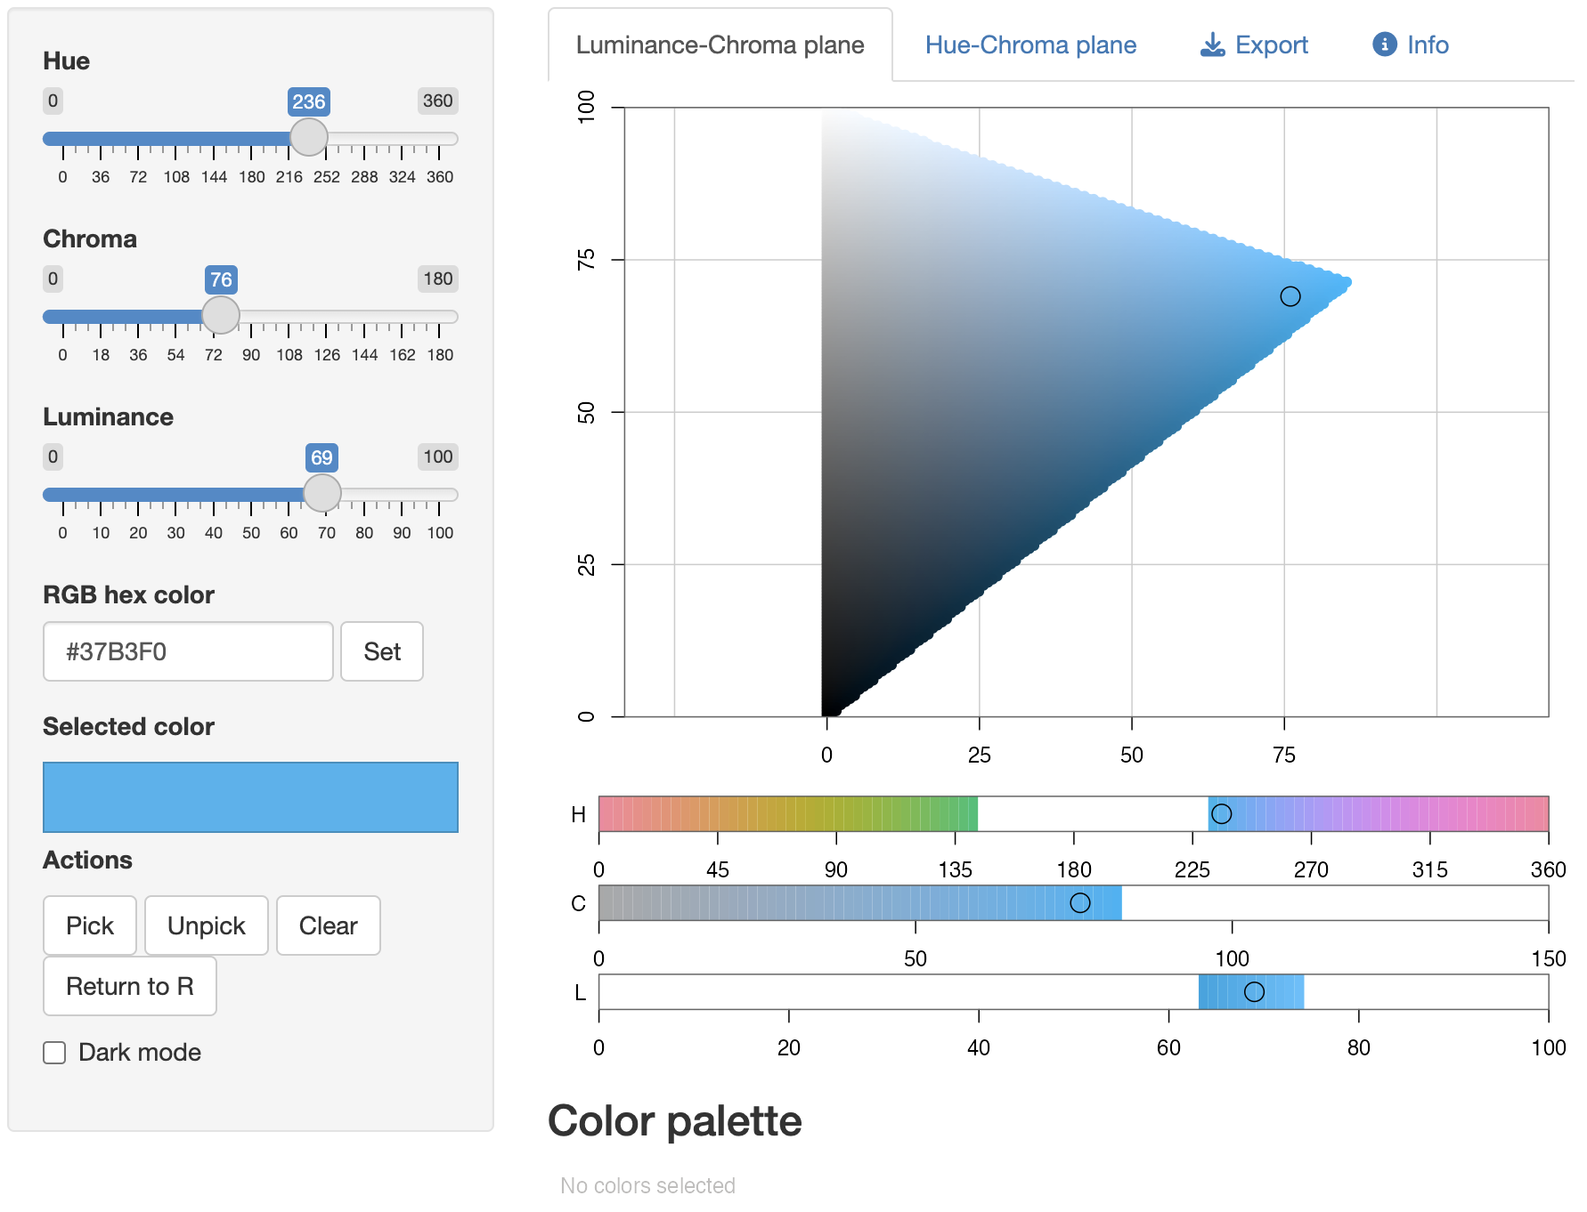Click the Pick button
The height and width of the screenshot is (1212, 1587).
[90, 925]
